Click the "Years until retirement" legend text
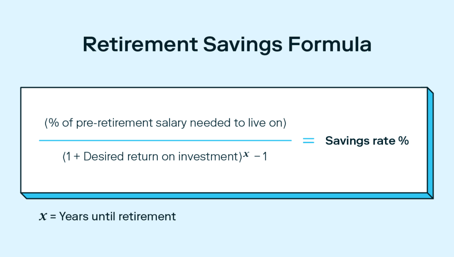Viewport: 454px width, 257px height. tap(117, 217)
